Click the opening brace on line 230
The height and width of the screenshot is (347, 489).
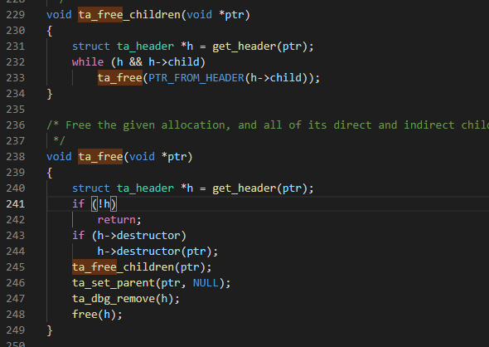(x=50, y=31)
